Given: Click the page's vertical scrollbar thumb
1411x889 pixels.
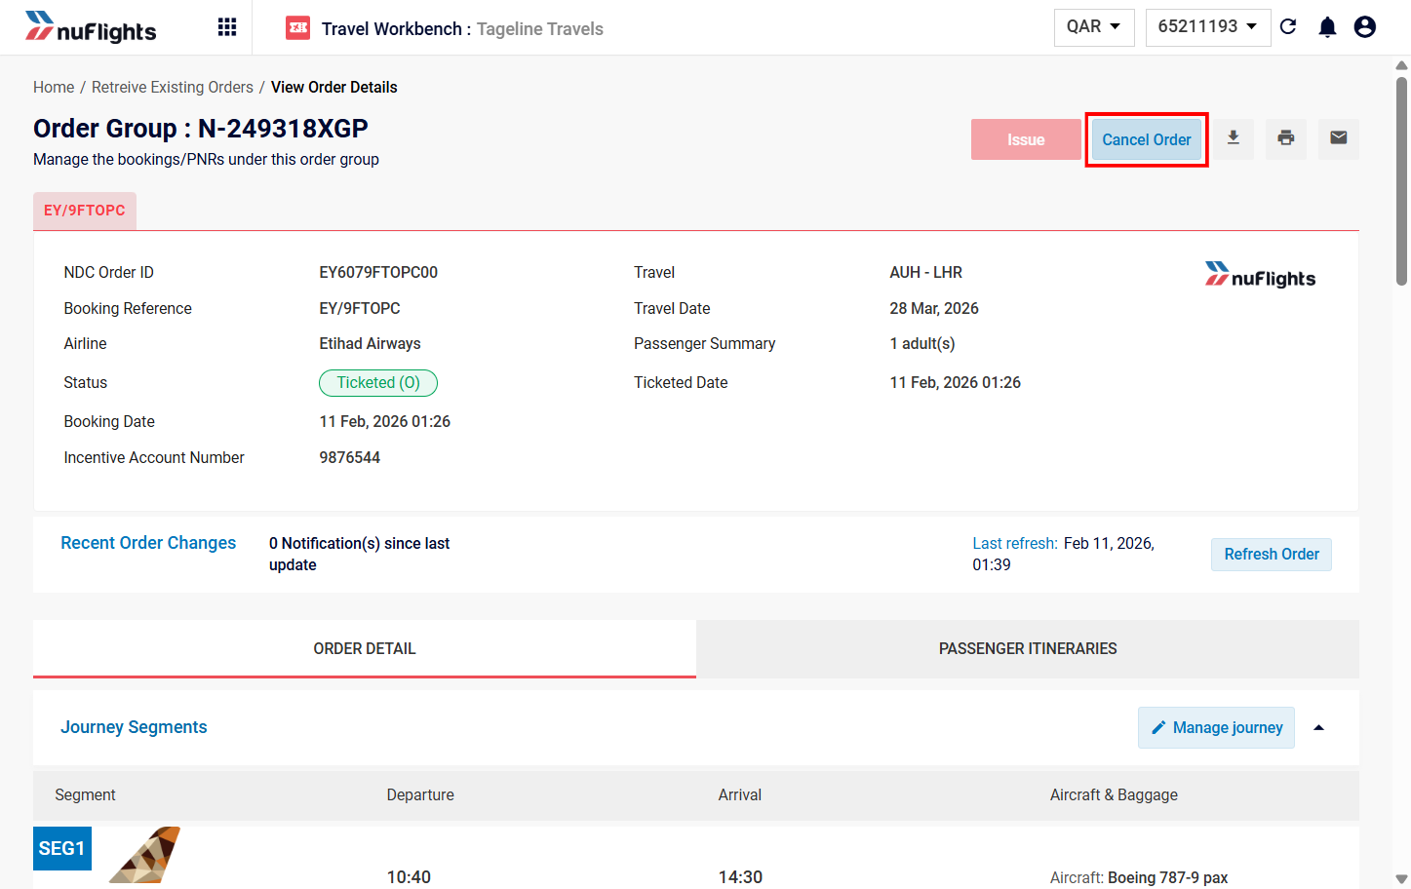Looking at the screenshot, I should (1401, 181).
